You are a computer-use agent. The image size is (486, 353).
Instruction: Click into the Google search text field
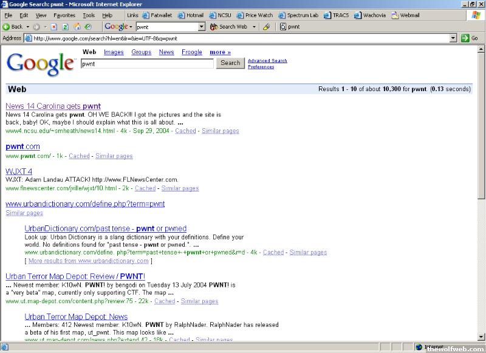[x=146, y=63]
